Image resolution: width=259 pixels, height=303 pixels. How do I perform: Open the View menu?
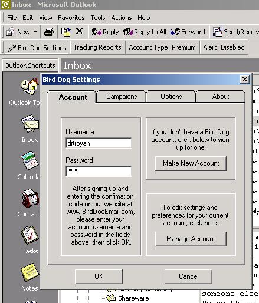pos(45,18)
